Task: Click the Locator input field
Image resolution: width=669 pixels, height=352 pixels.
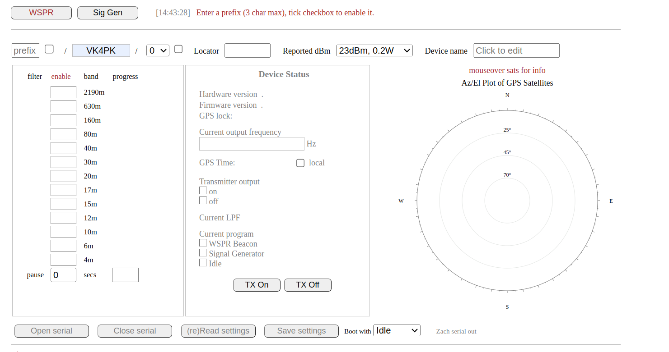Action: pyautogui.click(x=247, y=50)
